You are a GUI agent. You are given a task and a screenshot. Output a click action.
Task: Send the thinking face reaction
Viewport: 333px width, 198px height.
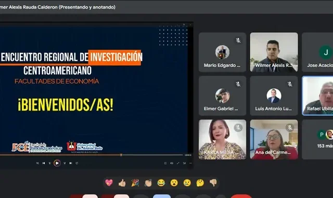[x=200, y=183]
